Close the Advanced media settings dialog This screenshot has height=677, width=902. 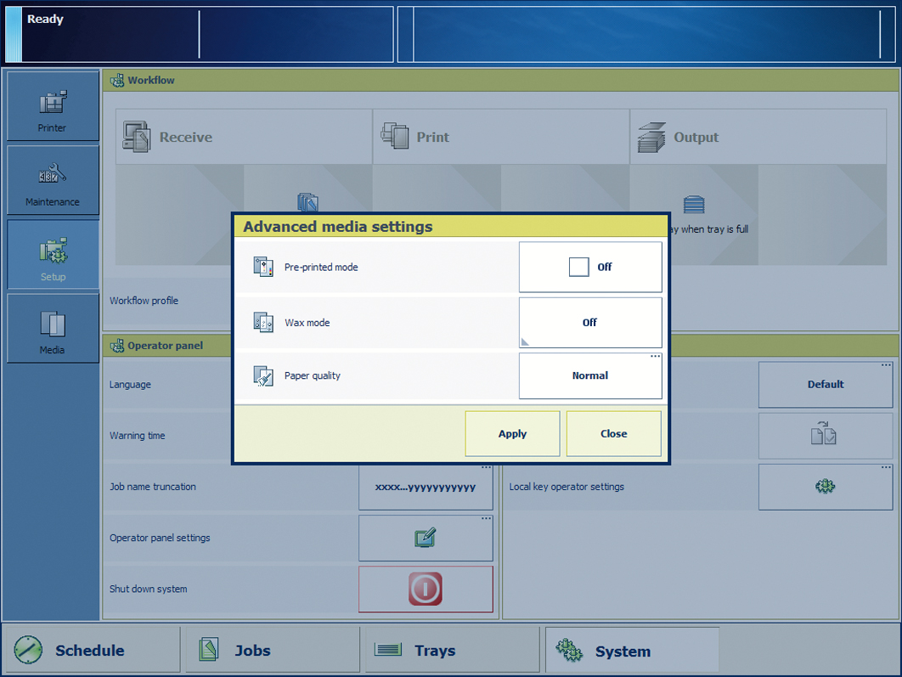pos(613,434)
